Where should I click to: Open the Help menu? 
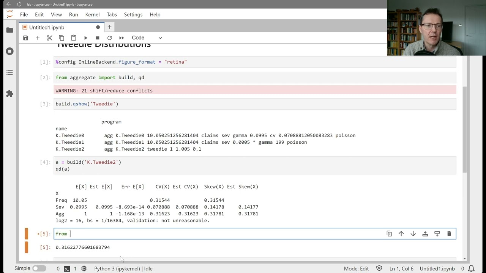coord(155,14)
